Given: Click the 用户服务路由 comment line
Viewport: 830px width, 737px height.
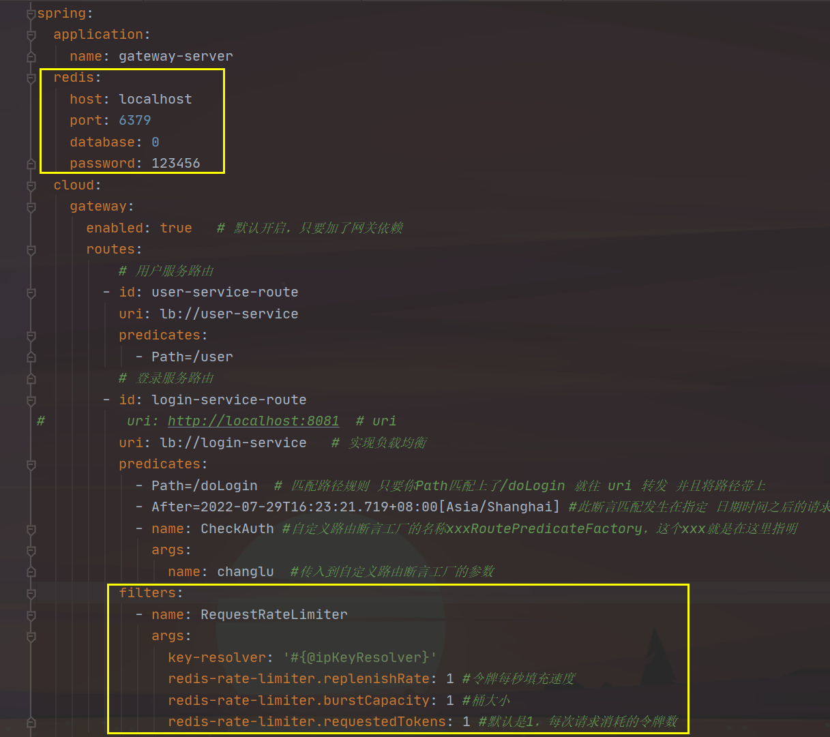Looking at the screenshot, I should [x=166, y=271].
